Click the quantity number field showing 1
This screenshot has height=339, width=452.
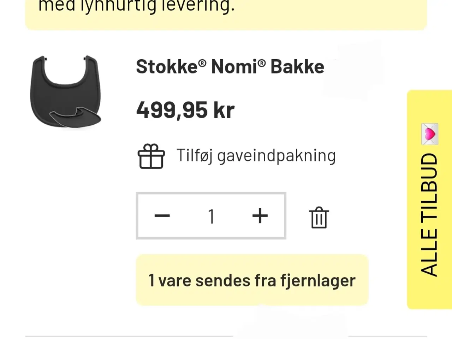(x=211, y=216)
